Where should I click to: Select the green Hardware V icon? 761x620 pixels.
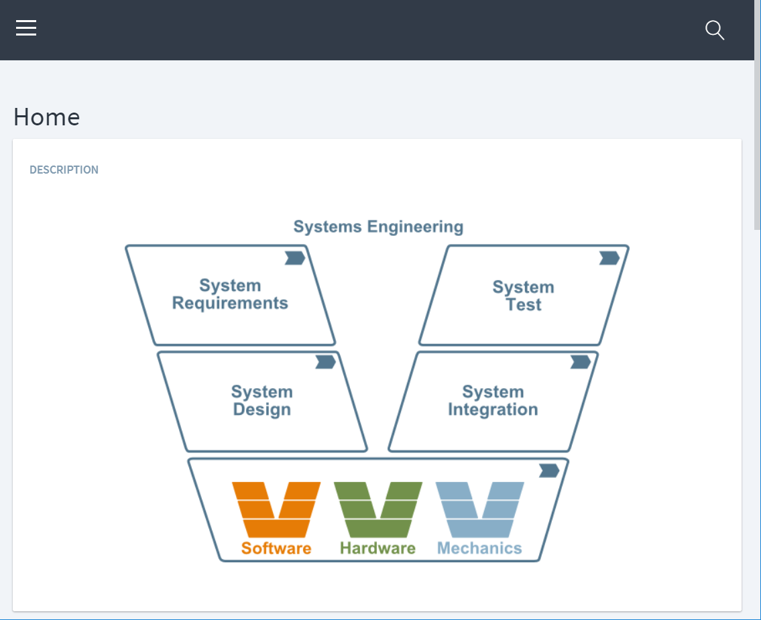click(x=378, y=509)
